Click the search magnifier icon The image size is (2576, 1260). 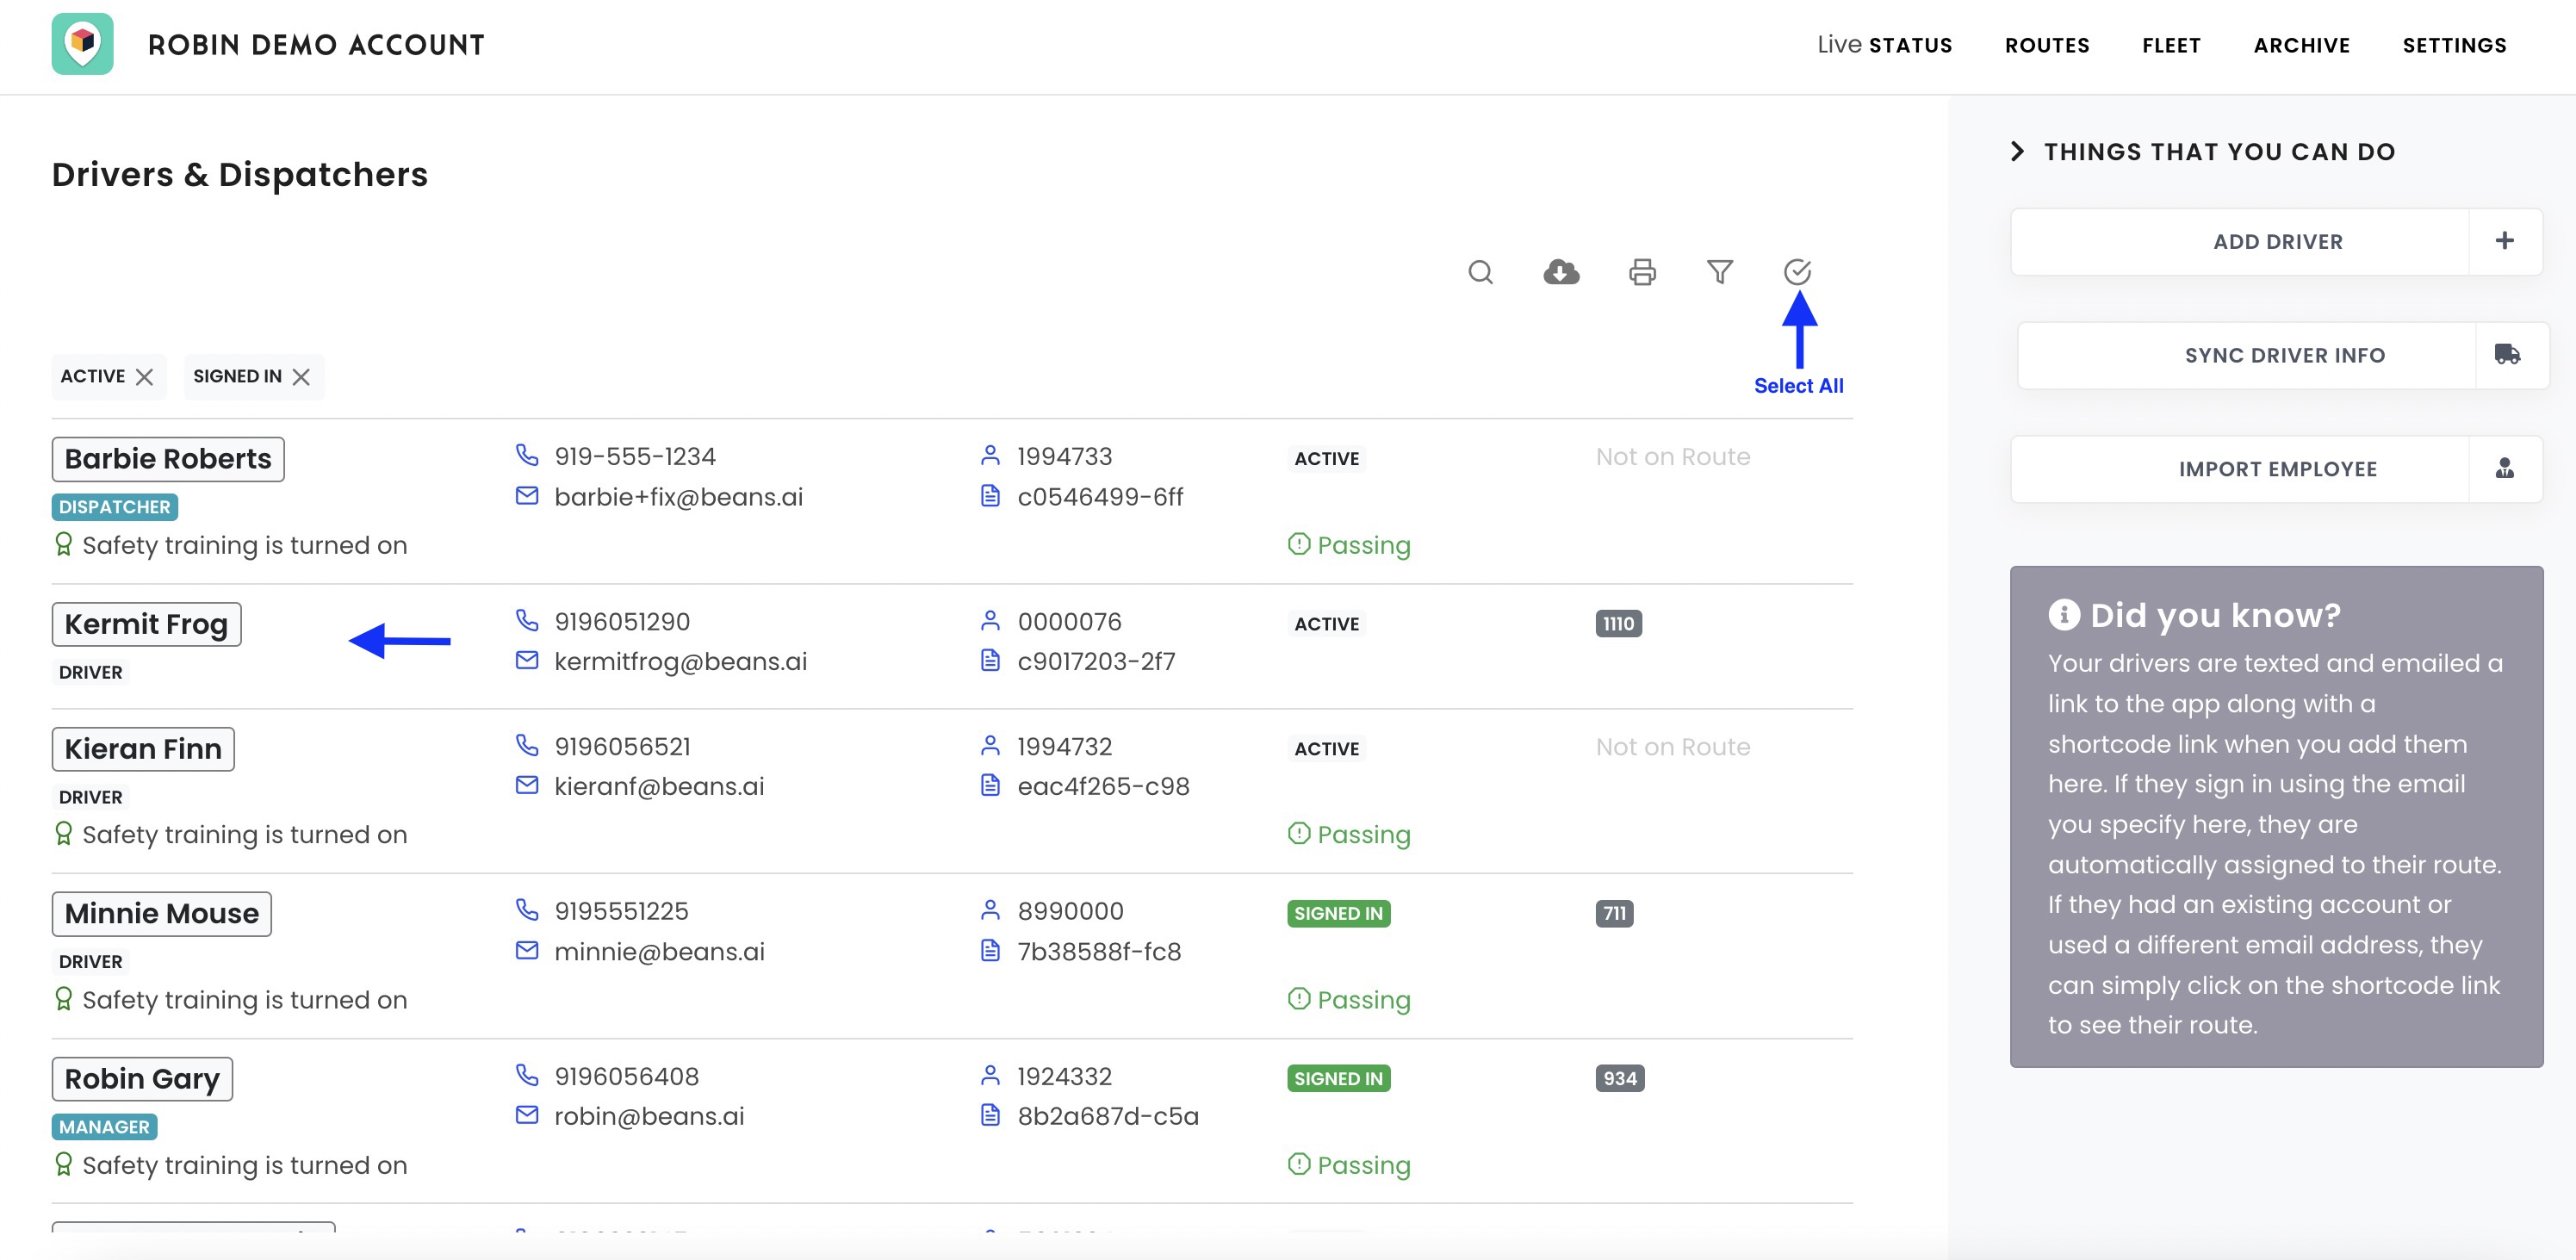coord(1480,272)
